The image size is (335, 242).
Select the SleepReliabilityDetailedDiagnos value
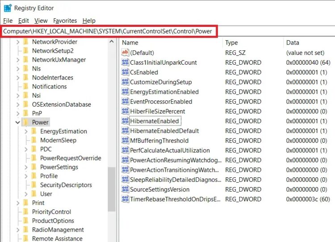pos(176,179)
